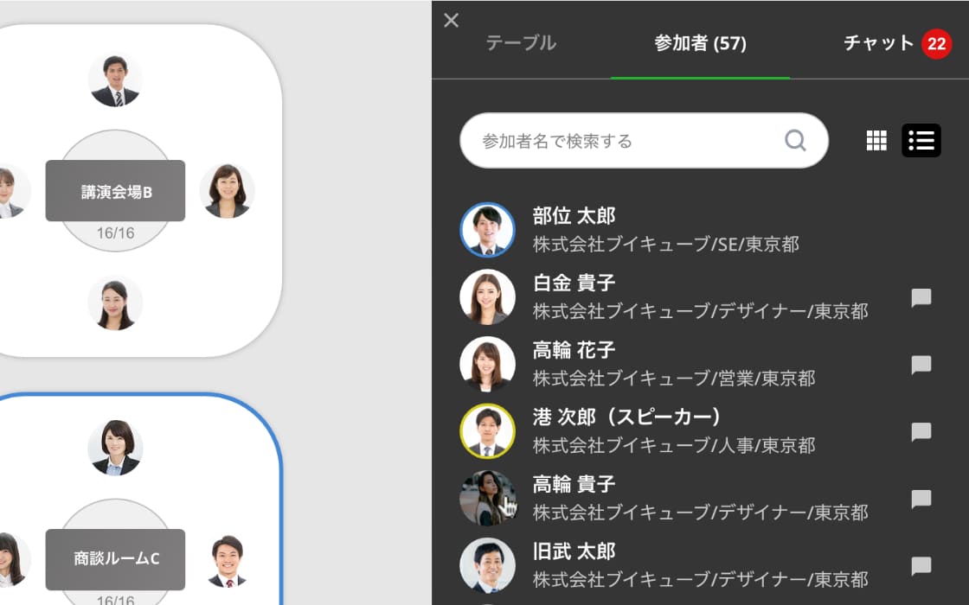Select participant name 高輪 貴子
The image size is (969, 605).
pyautogui.click(x=574, y=484)
